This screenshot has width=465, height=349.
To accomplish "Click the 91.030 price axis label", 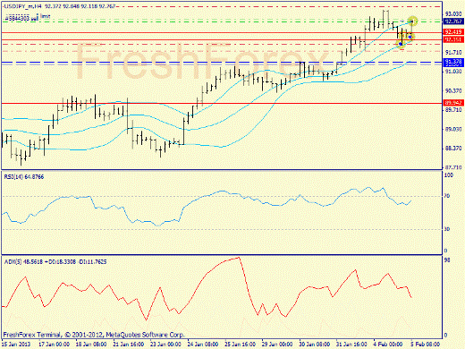I will 452,72.
